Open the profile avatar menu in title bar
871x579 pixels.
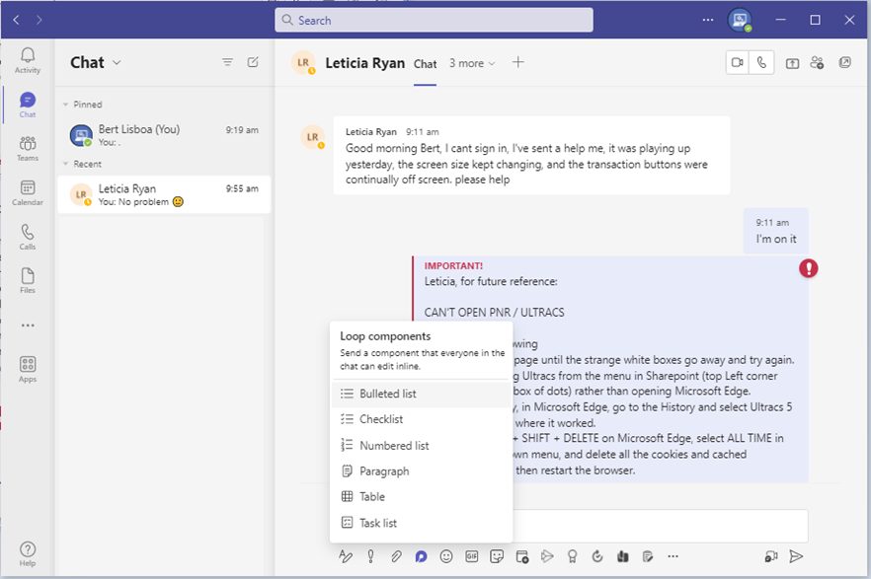click(x=740, y=21)
